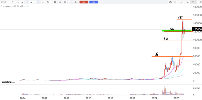
Task: Expand the layout square dropdown arrow
Action: coord(178,2)
